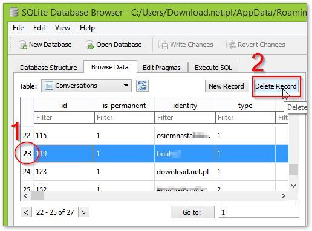
Task: Click the id cell with value 123
Action: click(63, 172)
